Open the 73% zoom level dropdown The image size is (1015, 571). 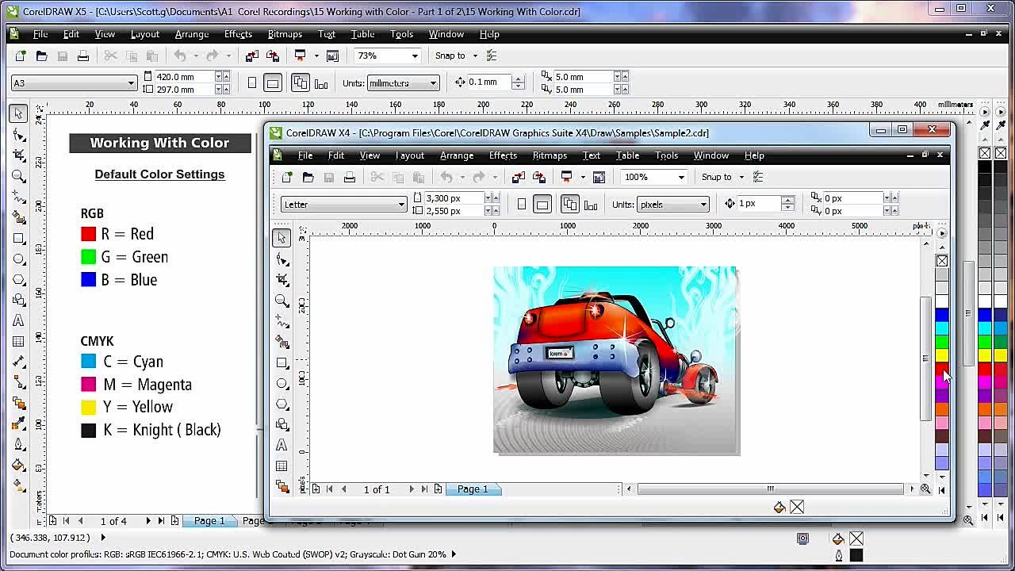[414, 56]
